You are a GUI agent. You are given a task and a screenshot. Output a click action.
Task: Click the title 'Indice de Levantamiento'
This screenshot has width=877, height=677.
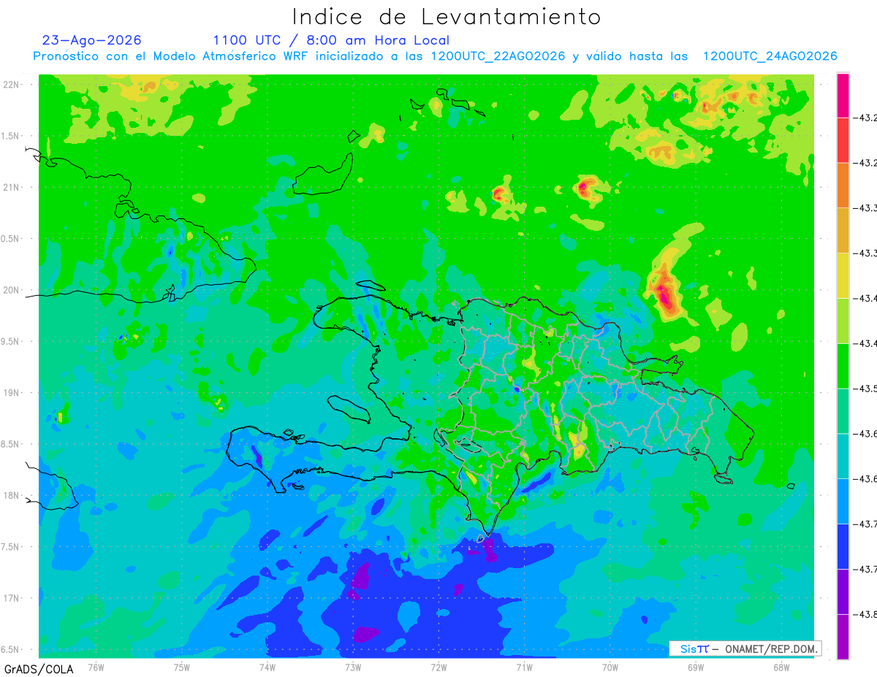447,17
